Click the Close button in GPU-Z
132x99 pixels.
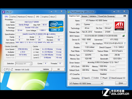coord(121,83)
